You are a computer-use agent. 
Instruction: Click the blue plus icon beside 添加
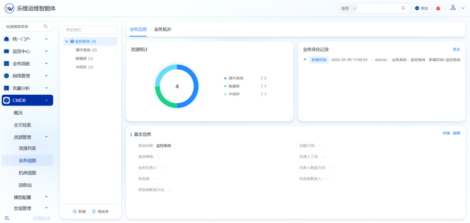pos(417,9)
